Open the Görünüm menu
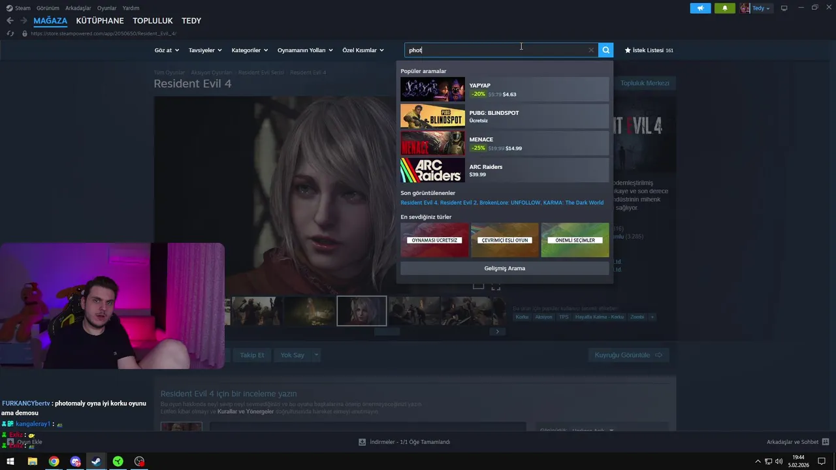The width and height of the screenshot is (836, 470). [48, 8]
